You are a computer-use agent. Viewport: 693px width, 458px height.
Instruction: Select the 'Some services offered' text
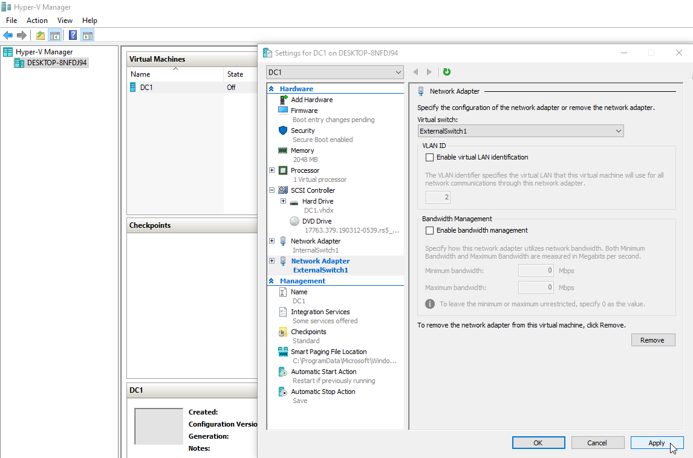click(325, 321)
